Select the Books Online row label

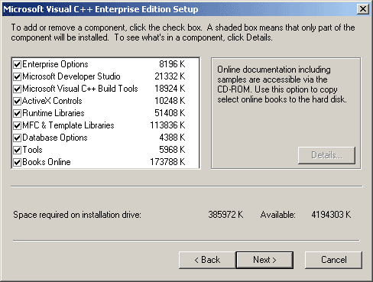(x=47, y=162)
